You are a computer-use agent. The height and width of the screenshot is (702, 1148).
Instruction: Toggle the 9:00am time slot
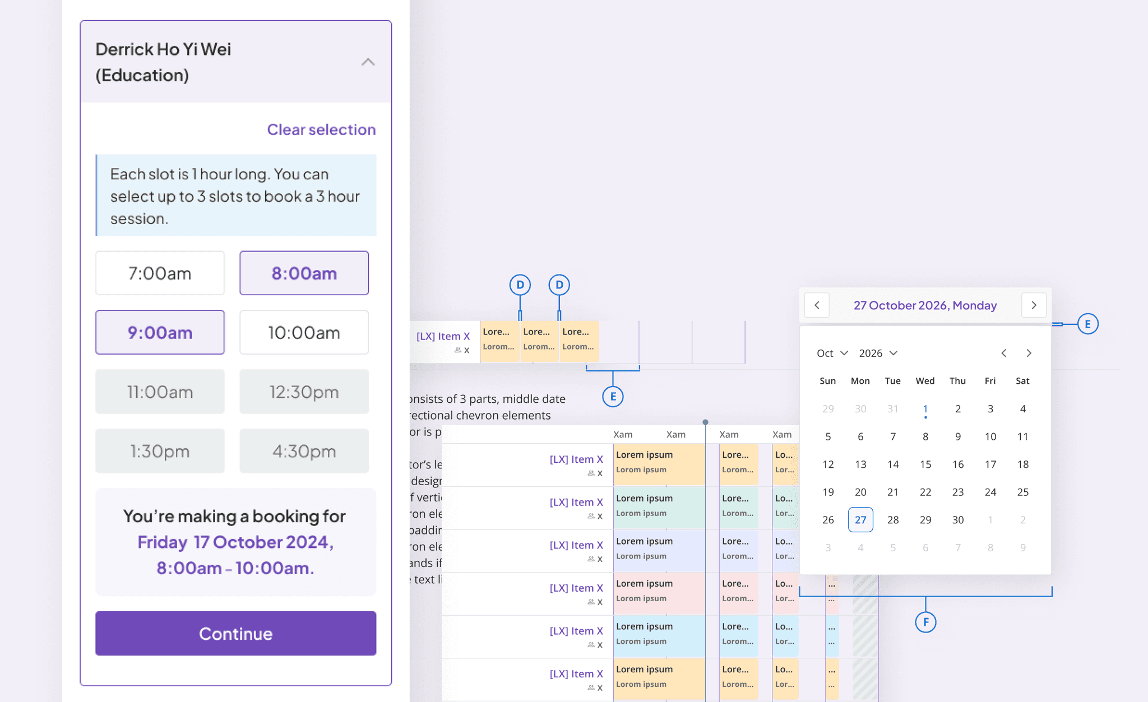pos(160,333)
